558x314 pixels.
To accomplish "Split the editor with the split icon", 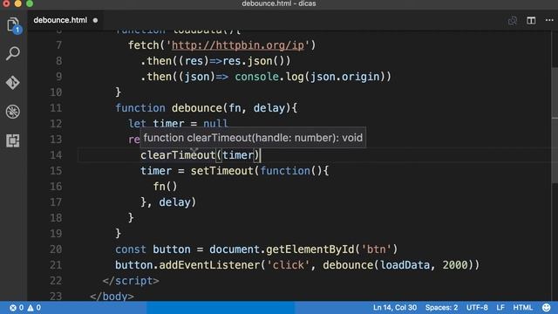I will coord(531,21).
